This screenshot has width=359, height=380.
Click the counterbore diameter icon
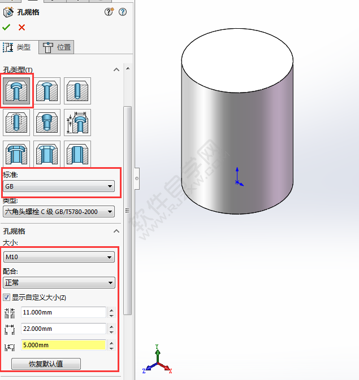[10, 329]
